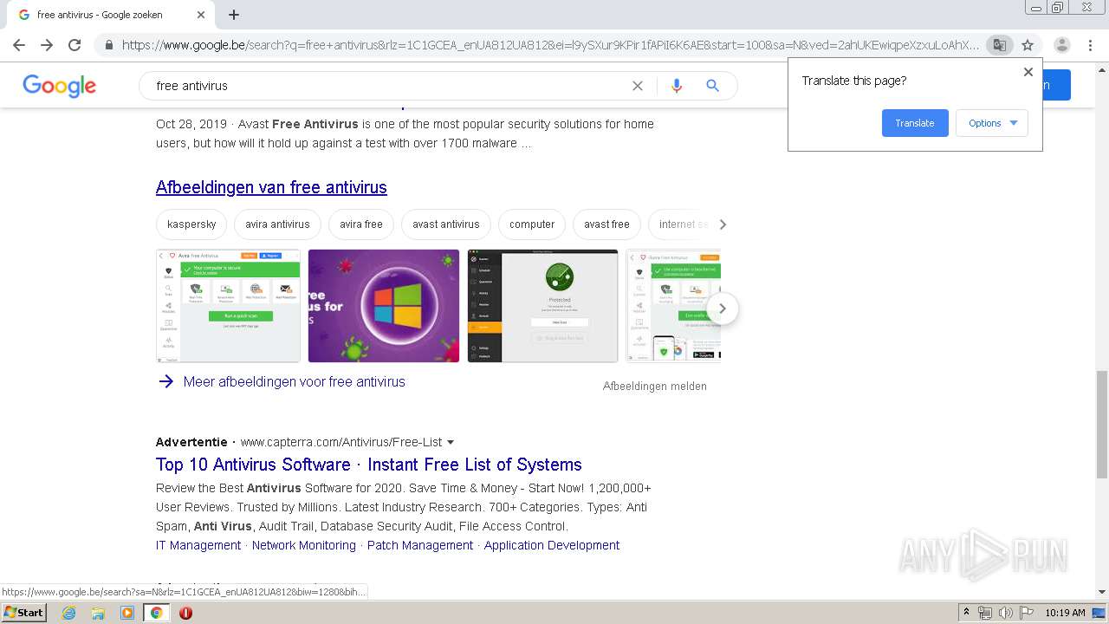The width and height of the screenshot is (1109, 624).
Task: Open the purple Windows logo thumbnail
Action: tap(384, 306)
